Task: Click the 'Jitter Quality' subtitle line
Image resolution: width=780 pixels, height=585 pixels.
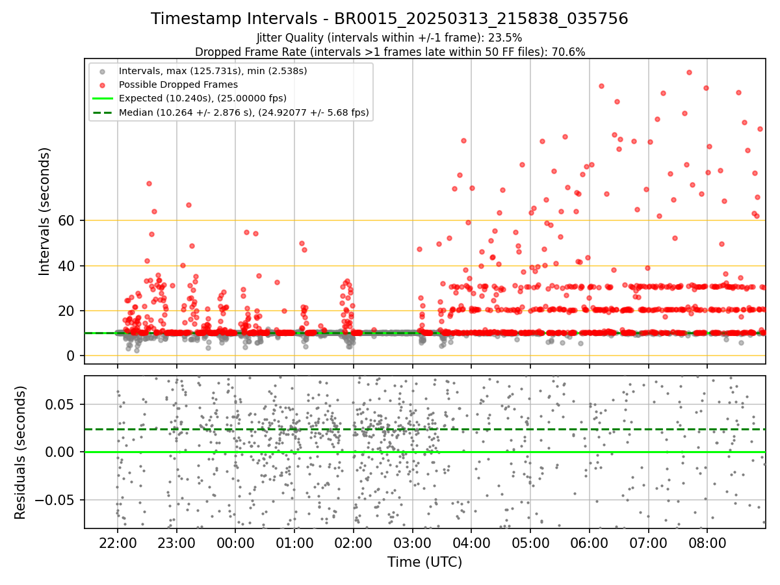Action: (x=389, y=38)
